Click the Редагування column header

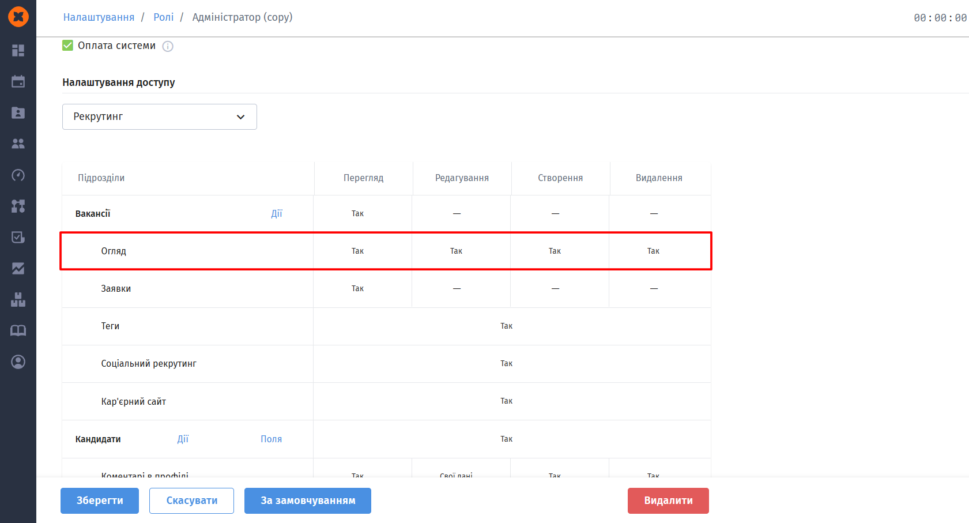462,178
